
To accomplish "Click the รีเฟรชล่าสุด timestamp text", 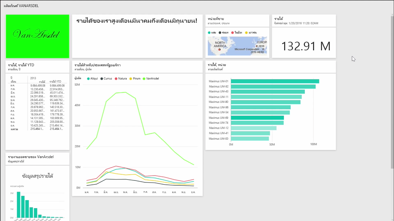I will (296, 23).
